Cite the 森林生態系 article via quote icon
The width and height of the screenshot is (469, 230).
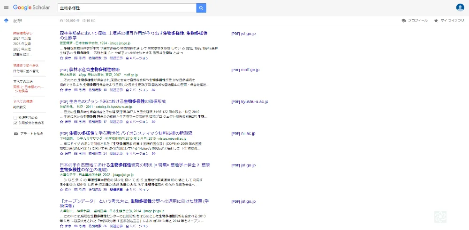[80, 58]
